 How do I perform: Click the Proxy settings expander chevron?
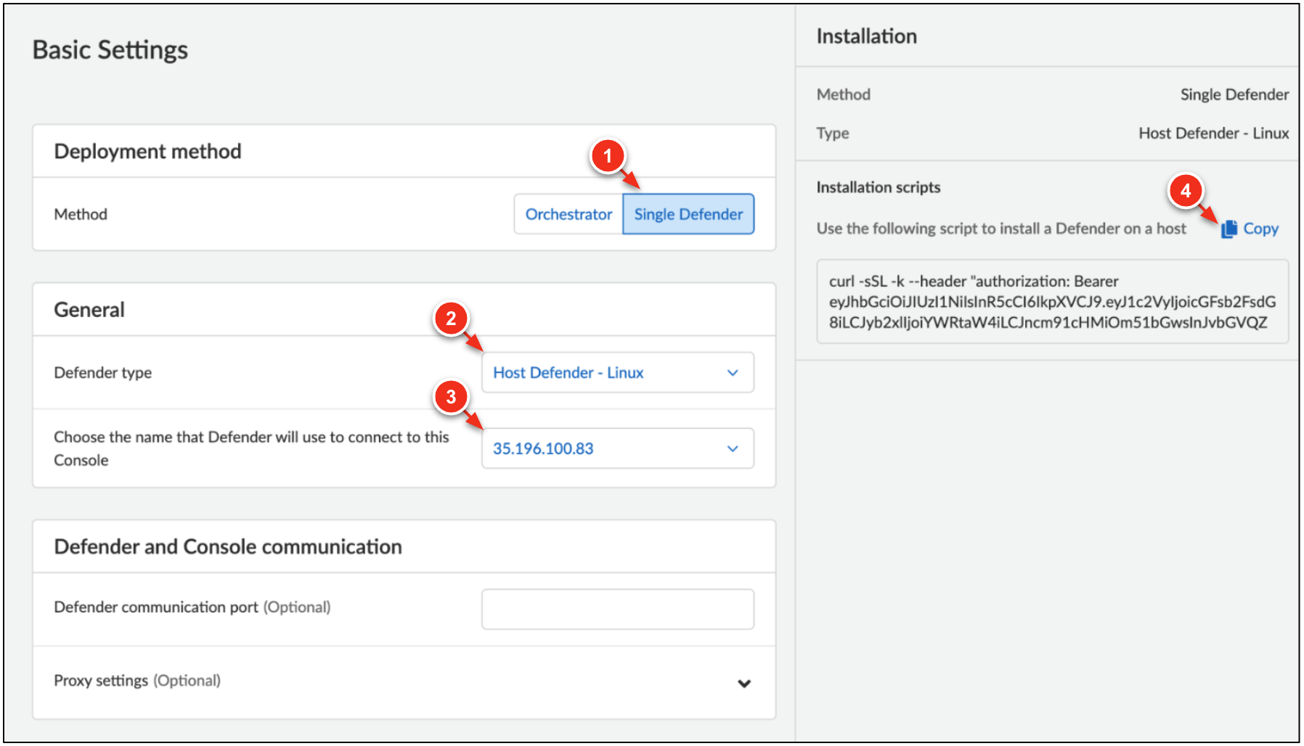click(743, 683)
